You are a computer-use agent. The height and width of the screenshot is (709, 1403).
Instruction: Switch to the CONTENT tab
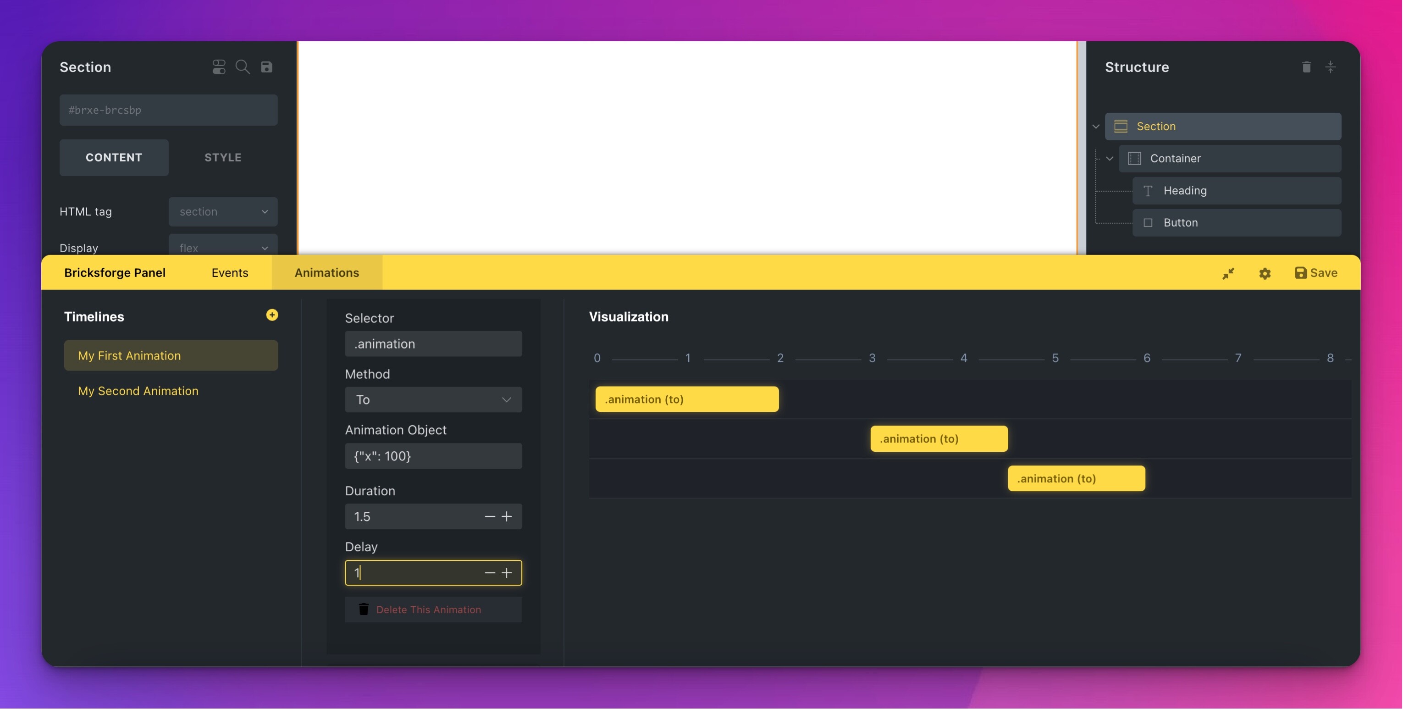pyautogui.click(x=114, y=157)
